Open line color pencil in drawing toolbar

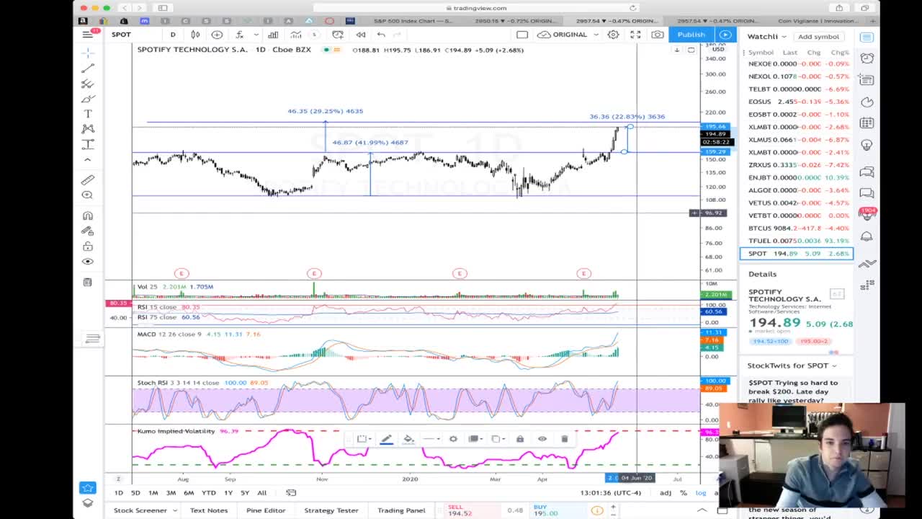(x=386, y=439)
